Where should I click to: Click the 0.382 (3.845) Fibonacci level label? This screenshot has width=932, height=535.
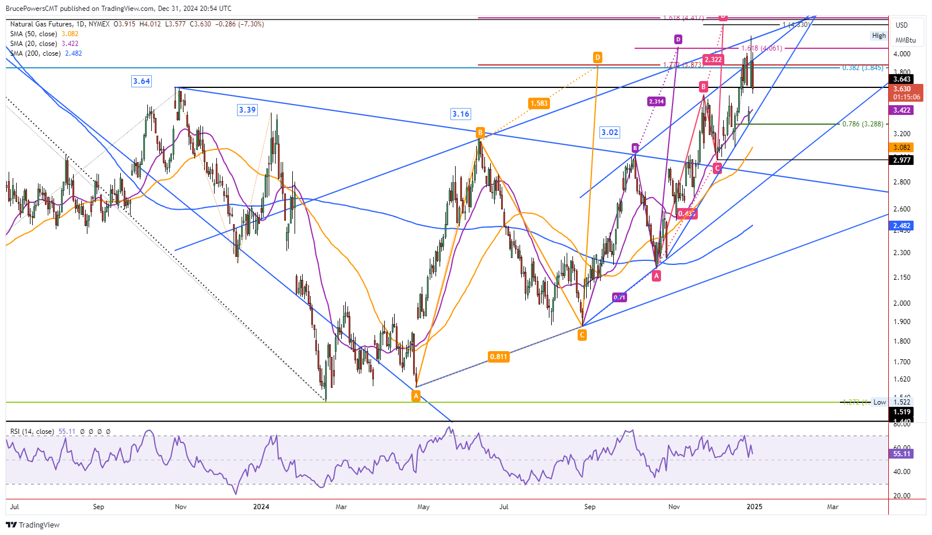point(863,68)
